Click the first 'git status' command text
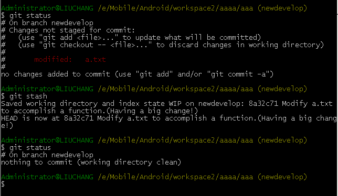338x196 pixels. point(30,16)
